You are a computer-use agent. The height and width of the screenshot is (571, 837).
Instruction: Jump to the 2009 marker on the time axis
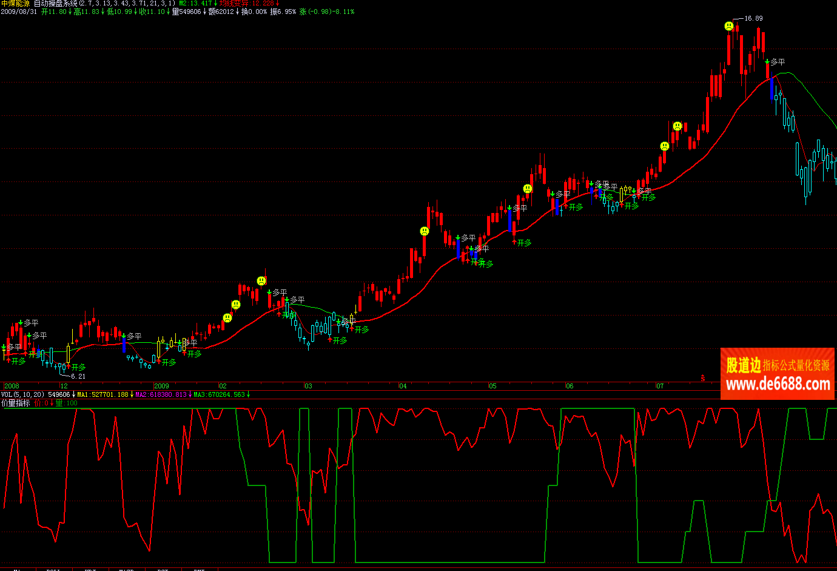(x=161, y=386)
